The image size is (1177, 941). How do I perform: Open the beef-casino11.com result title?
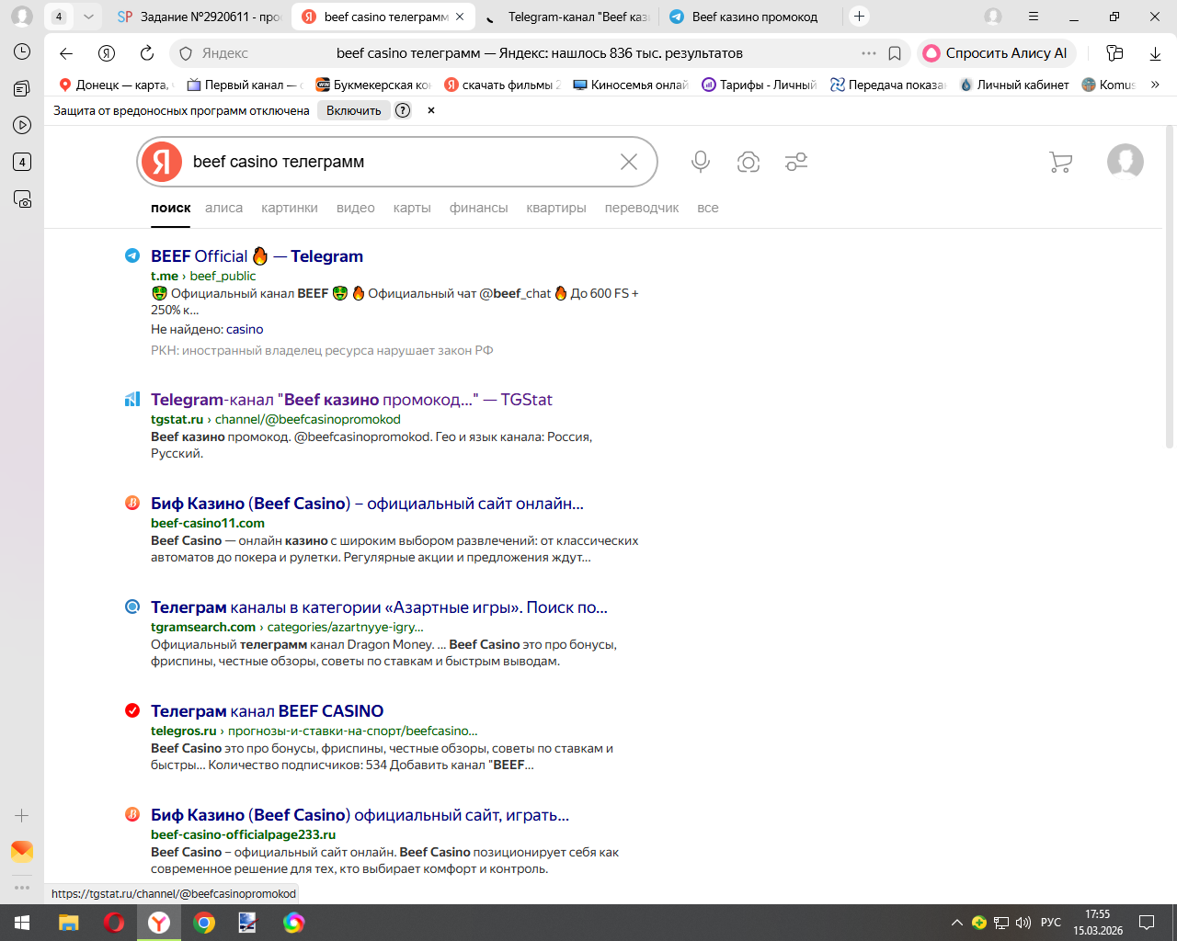tap(367, 504)
